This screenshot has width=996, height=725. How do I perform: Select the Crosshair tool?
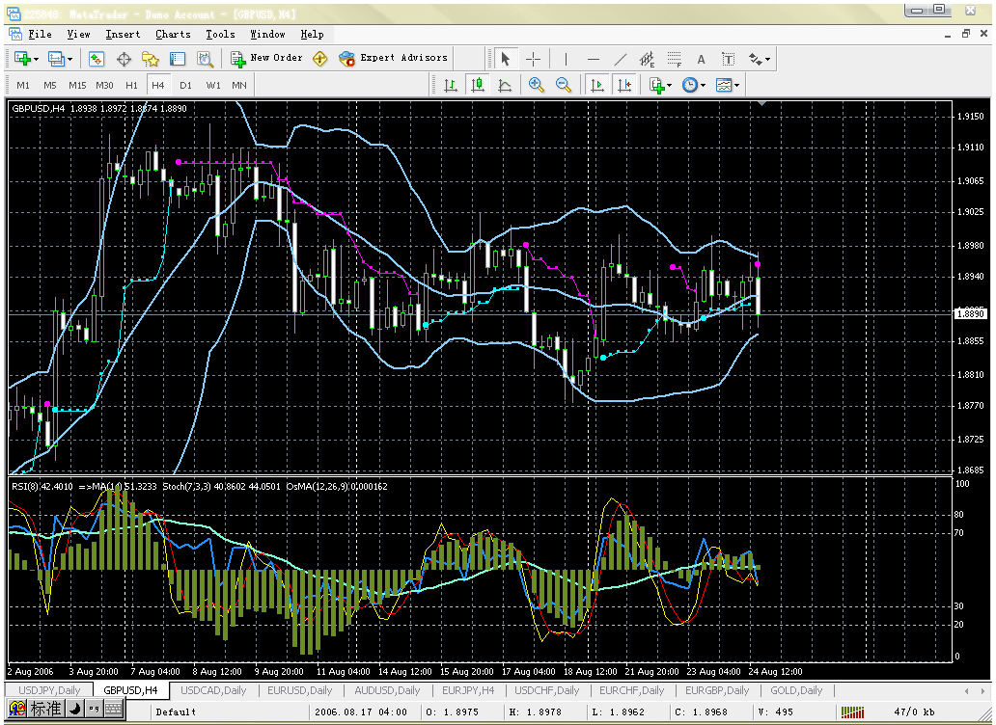(534, 59)
